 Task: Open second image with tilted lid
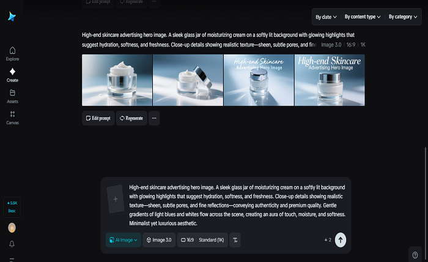coord(188,80)
